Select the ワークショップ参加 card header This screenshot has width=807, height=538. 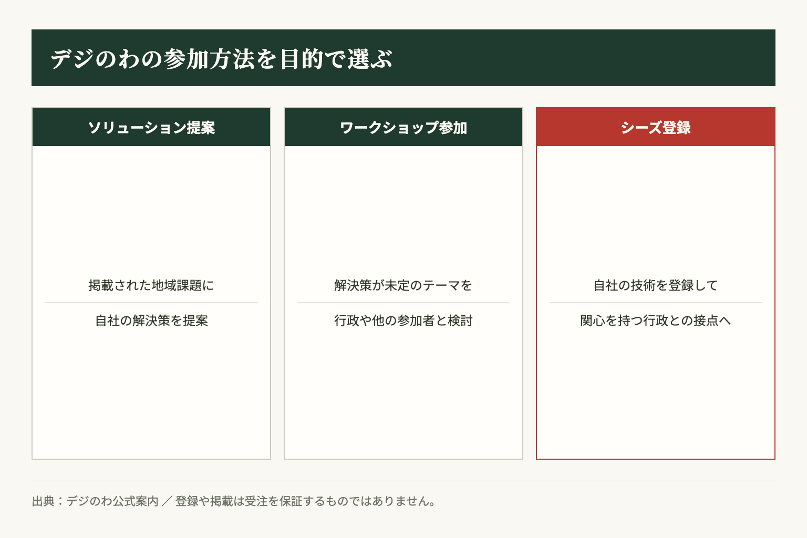[x=403, y=127]
